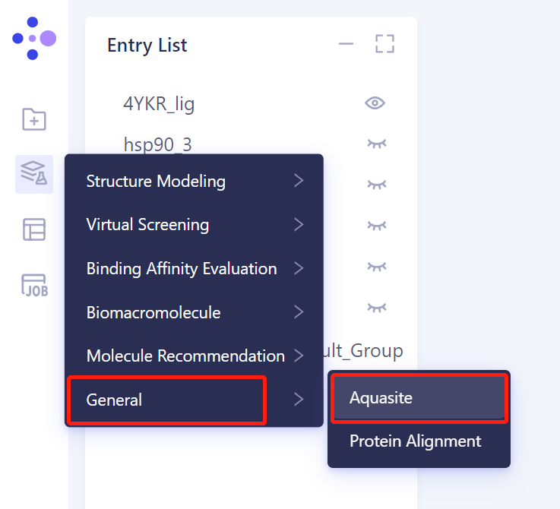Open the add folder icon in sidebar
The image size is (560, 509).
coord(34,119)
